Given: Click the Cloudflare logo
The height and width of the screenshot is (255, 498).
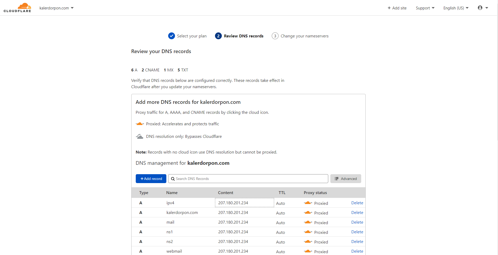Looking at the screenshot, I should (x=17, y=8).
